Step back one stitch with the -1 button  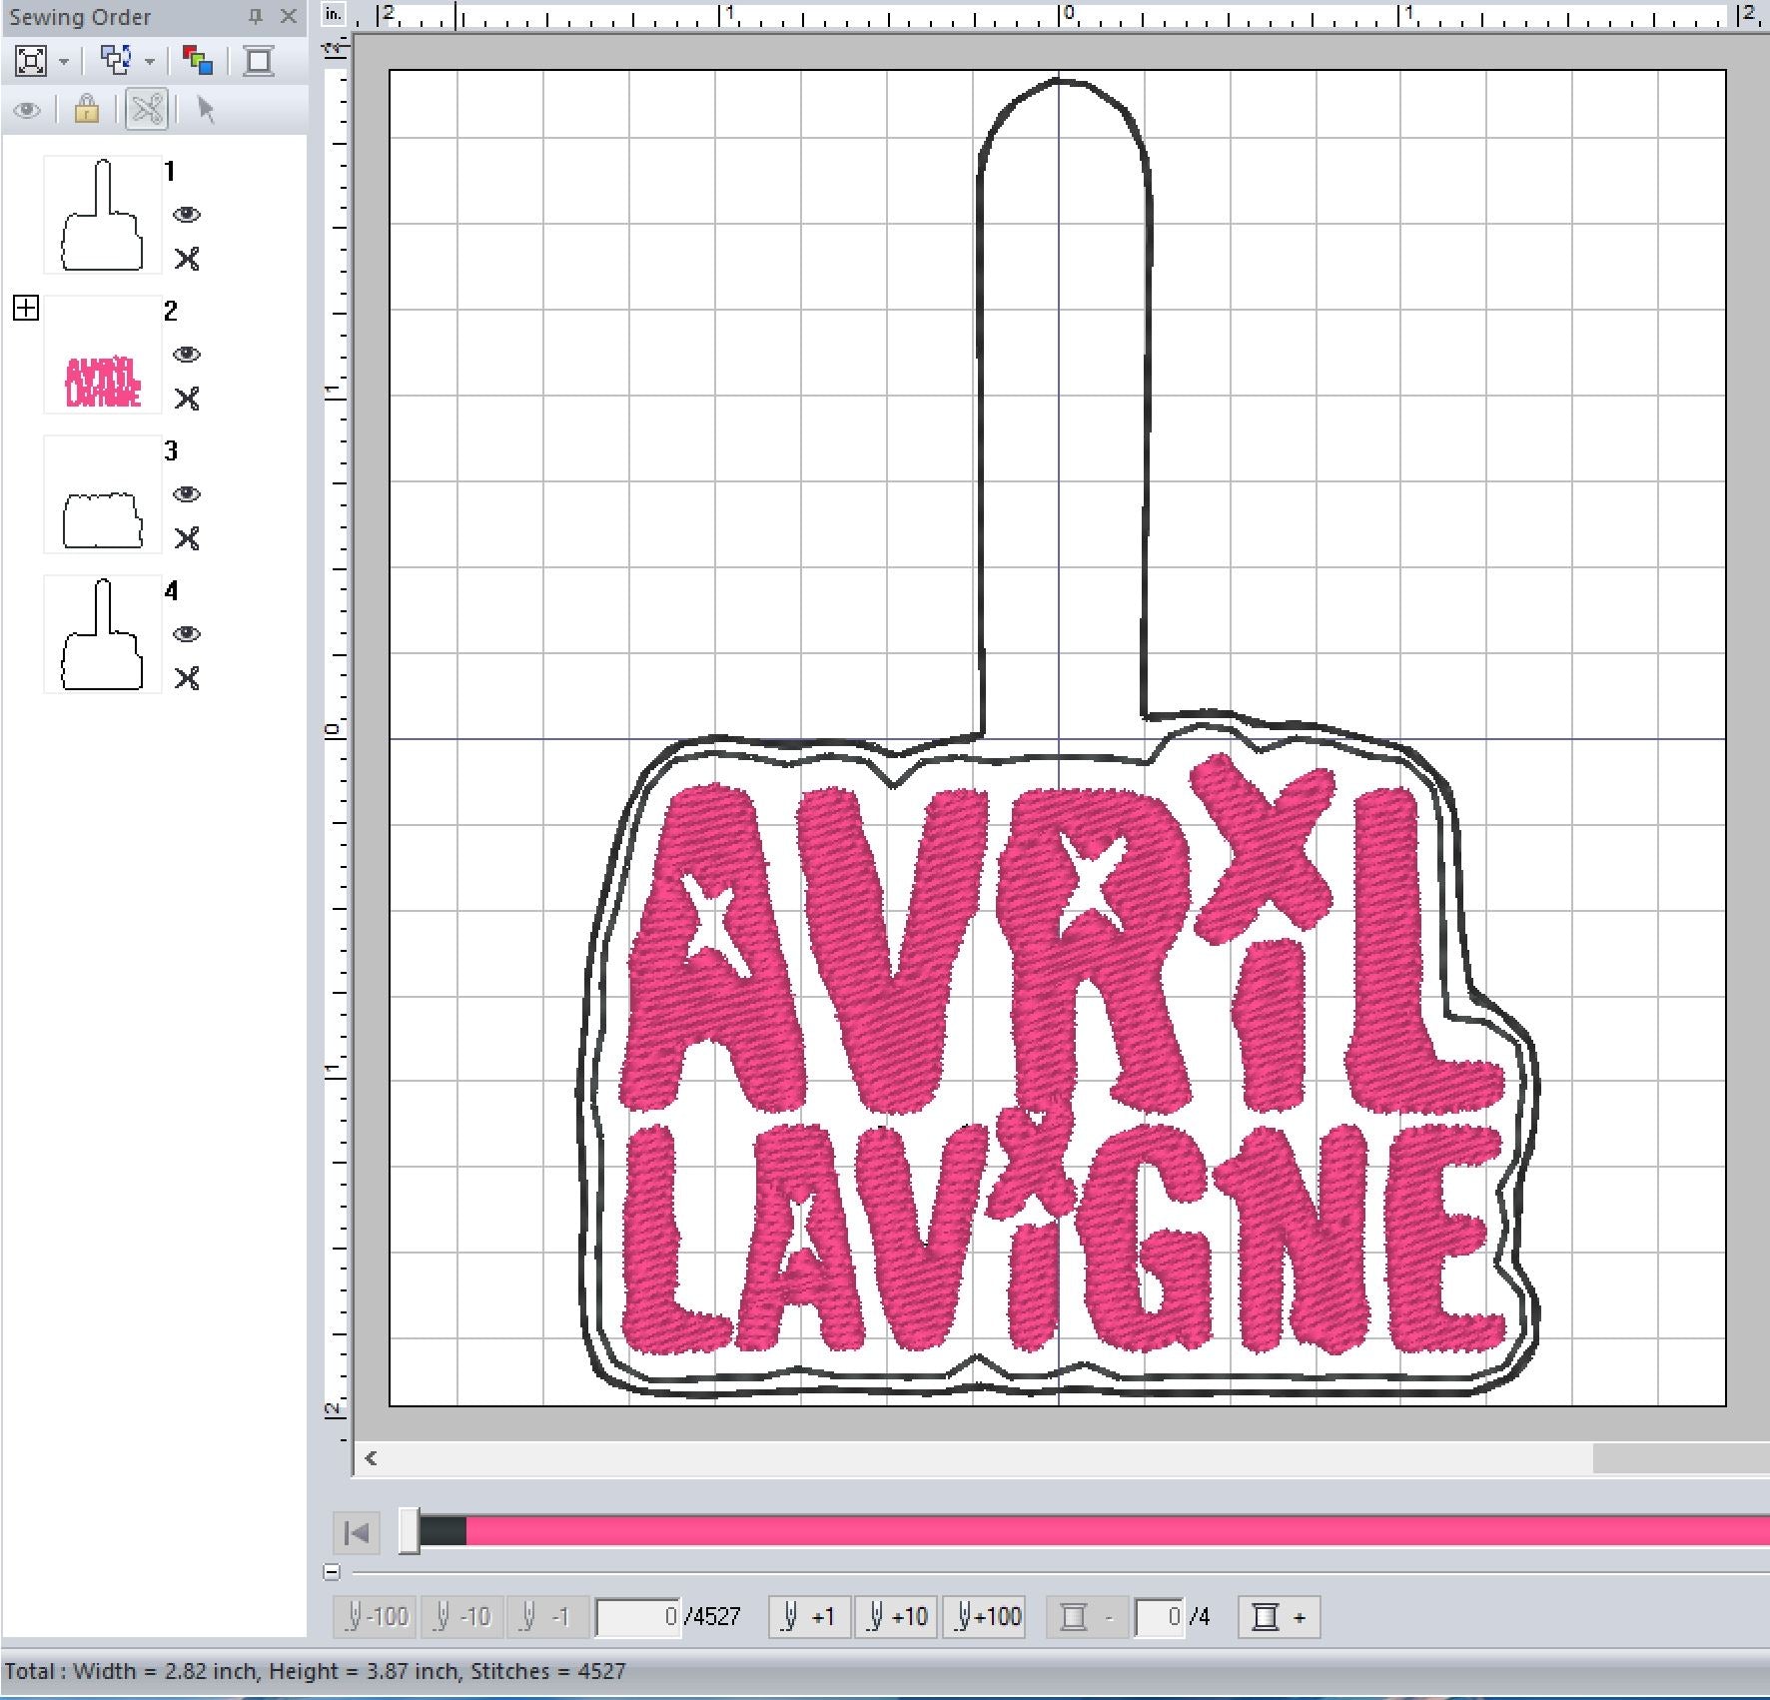click(546, 1616)
